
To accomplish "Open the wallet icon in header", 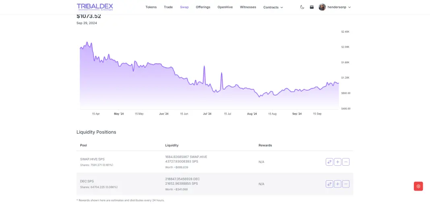I will click(x=312, y=7).
